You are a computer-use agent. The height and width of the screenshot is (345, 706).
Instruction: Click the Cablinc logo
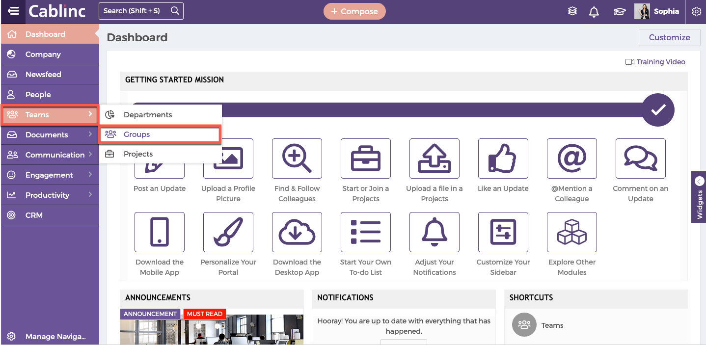57,11
